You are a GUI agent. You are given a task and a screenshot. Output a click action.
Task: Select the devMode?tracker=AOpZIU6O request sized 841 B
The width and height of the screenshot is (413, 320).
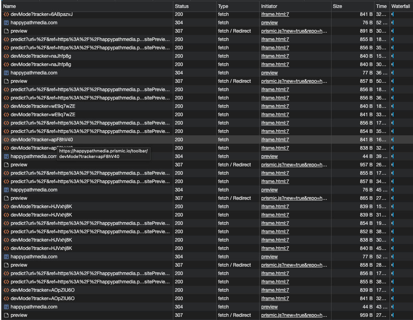pyautogui.click(x=43, y=299)
